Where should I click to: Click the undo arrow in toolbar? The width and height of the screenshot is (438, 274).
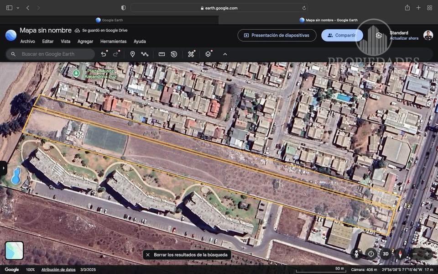104,54
